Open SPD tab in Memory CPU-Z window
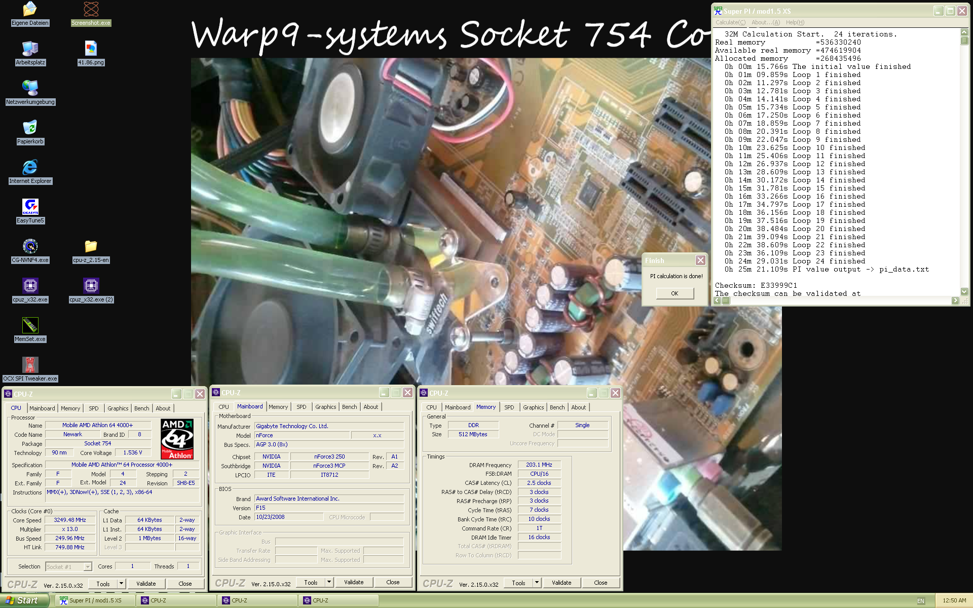The height and width of the screenshot is (608, 973). pyautogui.click(x=509, y=407)
